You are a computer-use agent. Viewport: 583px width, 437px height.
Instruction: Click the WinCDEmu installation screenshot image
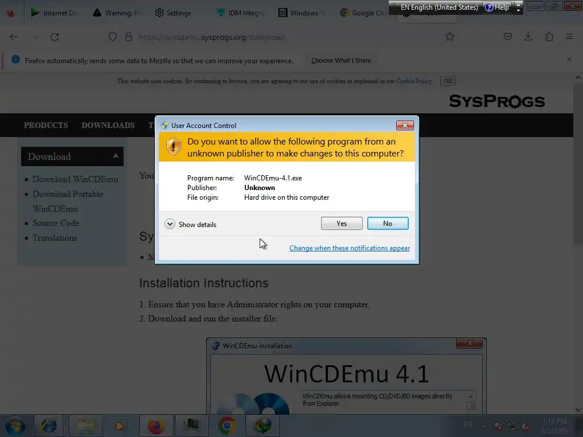pyautogui.click(x=346, y=376)
